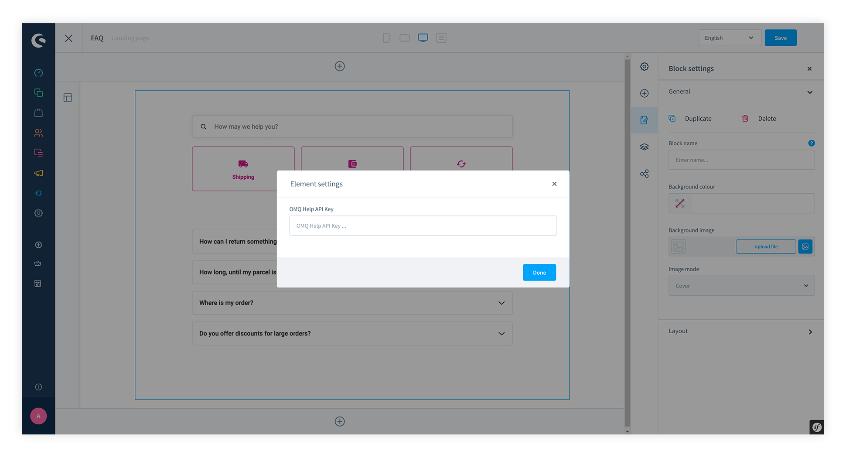Open media library icon next to Upload file
Image resolution: width=846 pixels, height=458 pixels.
pos(805,246)
